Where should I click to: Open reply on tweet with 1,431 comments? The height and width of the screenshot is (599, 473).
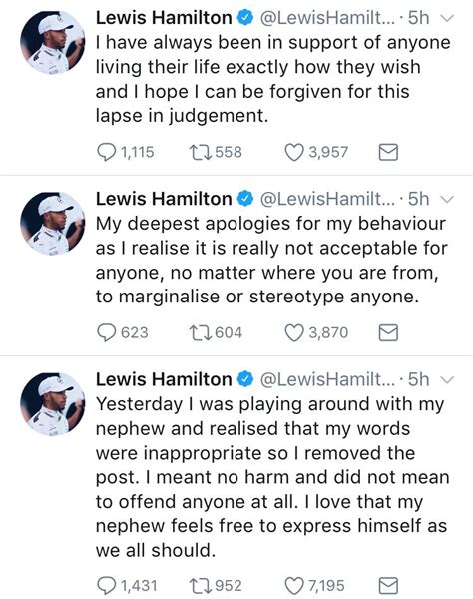pyautogui.click(x=106, y=586)
